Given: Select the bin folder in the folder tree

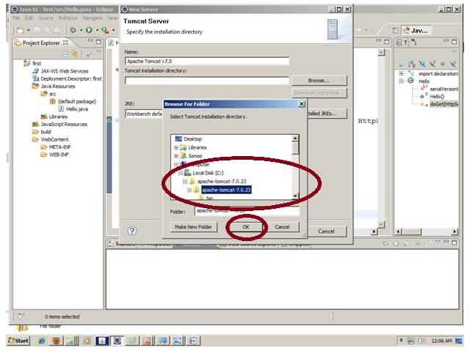Looking at the screenshot, I should (x=209, y=198).
